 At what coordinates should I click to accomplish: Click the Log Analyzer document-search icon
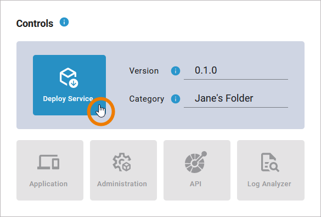tap(270, 162)
